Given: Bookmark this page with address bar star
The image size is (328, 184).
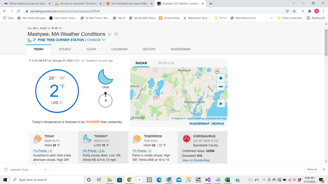Looking at the screenshot, I should coord(294,11).
